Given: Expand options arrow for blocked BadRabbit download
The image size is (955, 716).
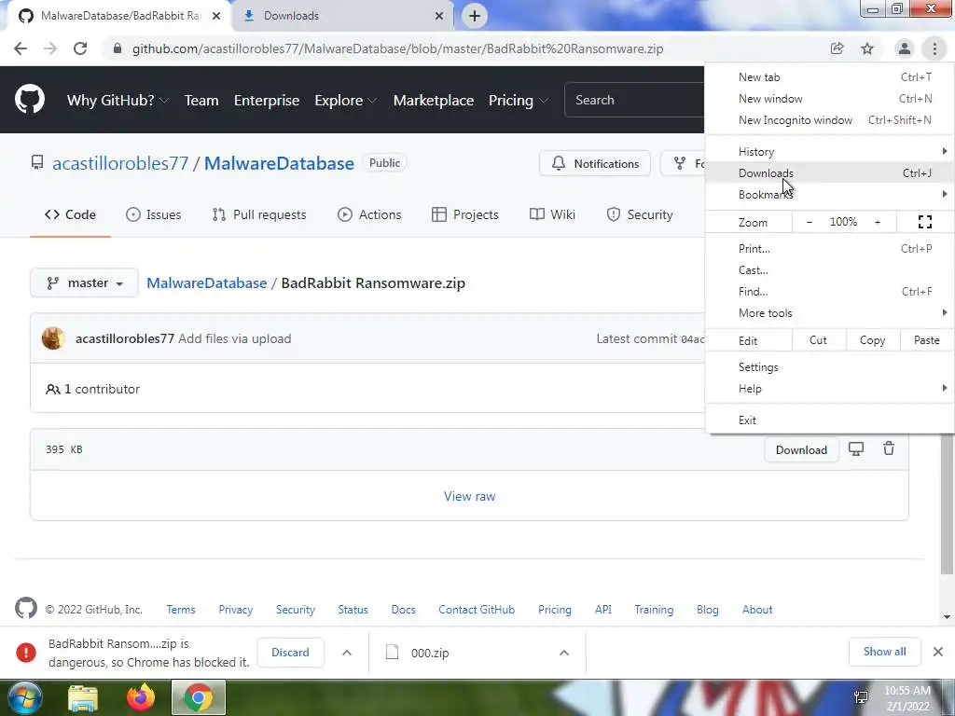Looking at the screenshot, I should (347, 653).
